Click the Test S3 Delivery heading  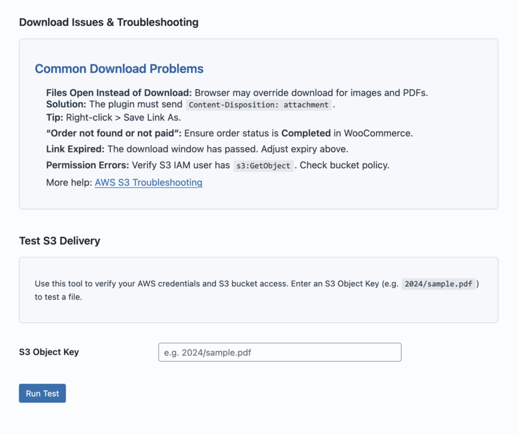[x=60, y=241]
